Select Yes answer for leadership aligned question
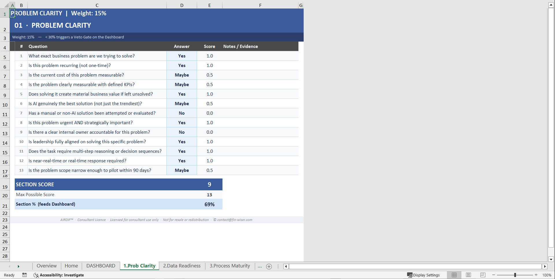The width and height of the screenshot is (555, 279). [182, 142]
